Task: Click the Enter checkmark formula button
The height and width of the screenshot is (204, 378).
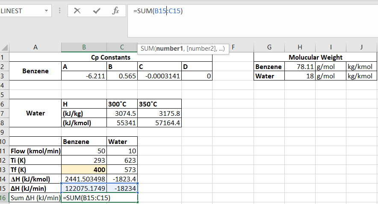Action: 97,11
